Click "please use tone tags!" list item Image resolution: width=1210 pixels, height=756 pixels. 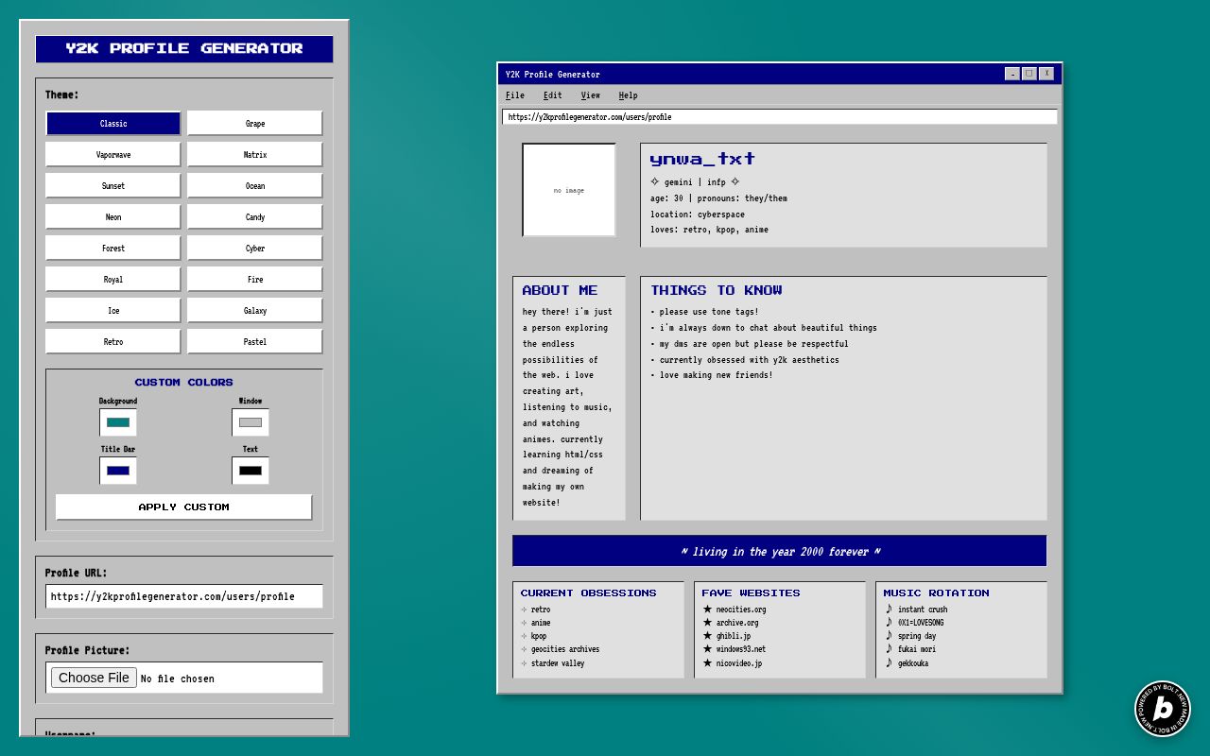[709, 312]
